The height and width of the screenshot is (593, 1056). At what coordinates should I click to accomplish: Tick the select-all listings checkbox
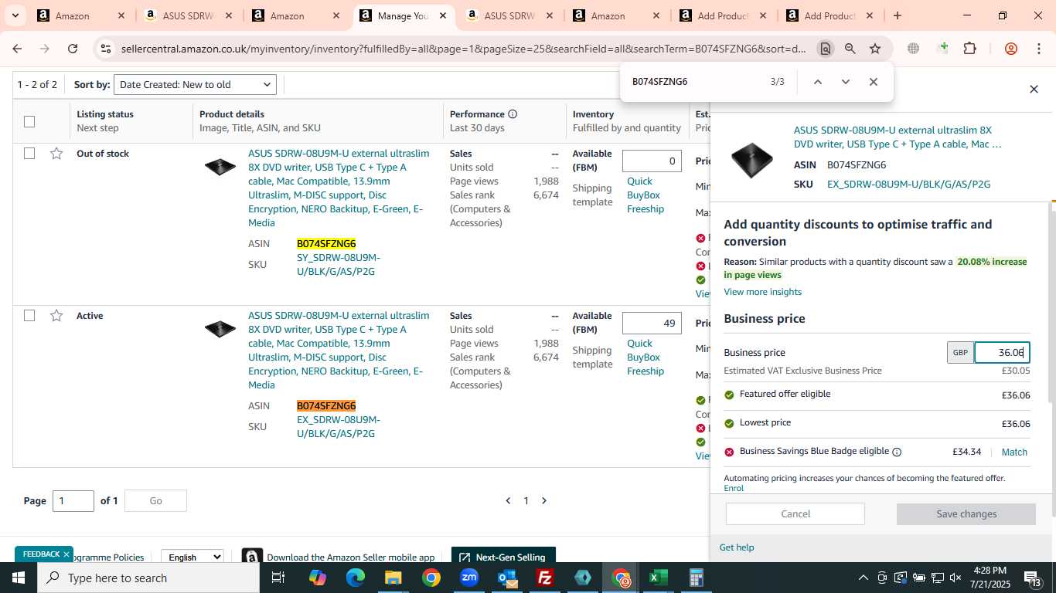click(x=29, y=121)
